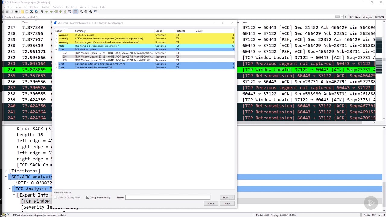Collapse SEQ/ACK analysis in details pane

6,177
